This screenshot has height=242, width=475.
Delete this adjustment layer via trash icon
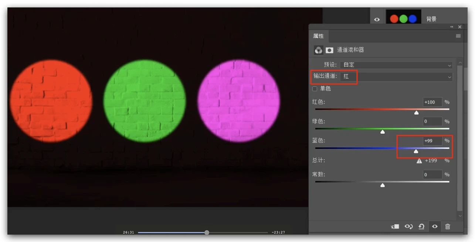pos(448,226)
